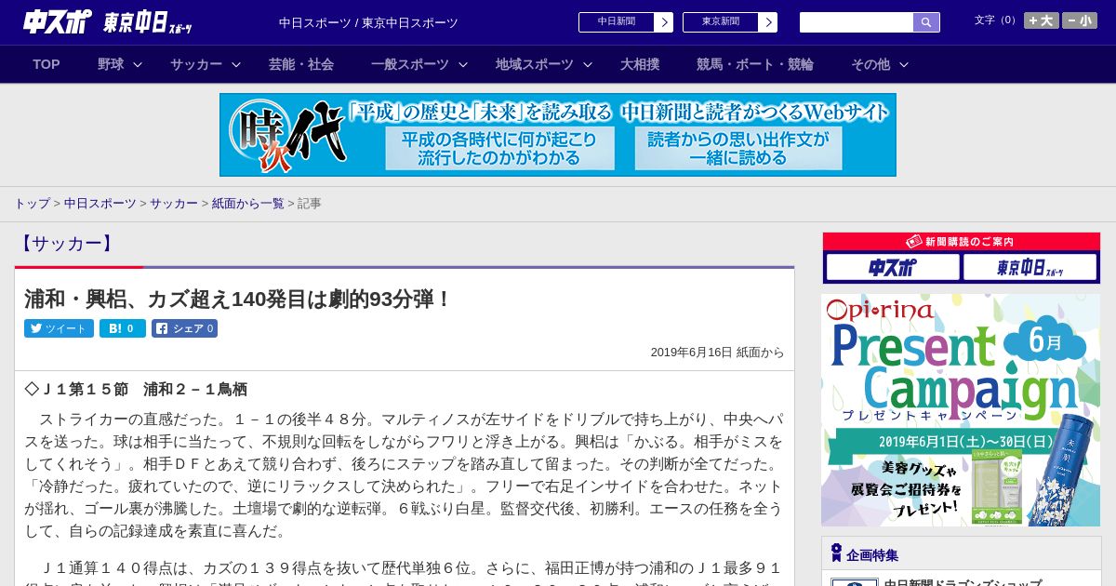Open the Opi-rina Present Campaign ad
The width and height of the screenshot is (1116, 586).
[x=961, y=410]
